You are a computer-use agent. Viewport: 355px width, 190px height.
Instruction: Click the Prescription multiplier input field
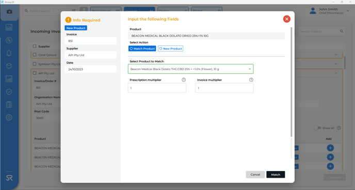pyautogui.click(x=157, y=88)
